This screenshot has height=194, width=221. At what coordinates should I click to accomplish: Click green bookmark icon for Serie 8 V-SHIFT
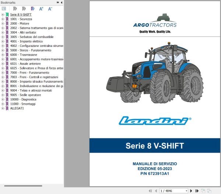(7, 14)
